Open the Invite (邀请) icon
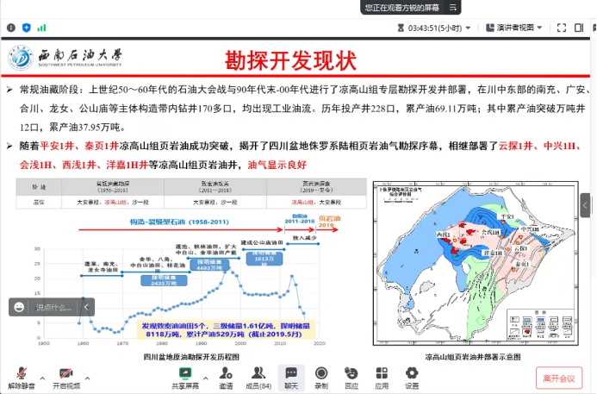 [226, 374]
